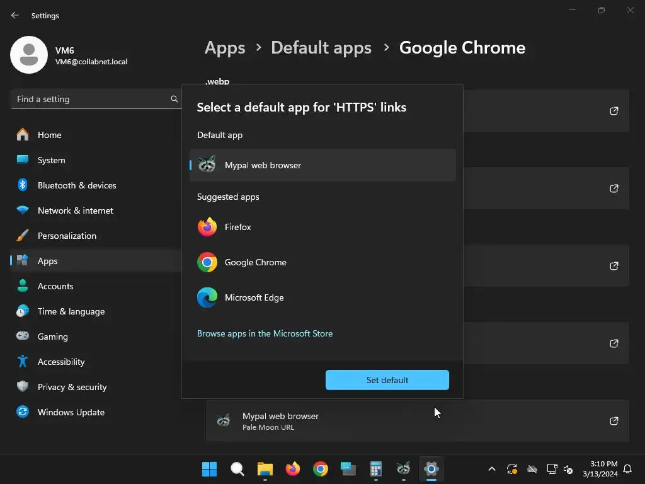
Task: Open the notifications bell
Action: pyautogui.click(x=627, y=469)
